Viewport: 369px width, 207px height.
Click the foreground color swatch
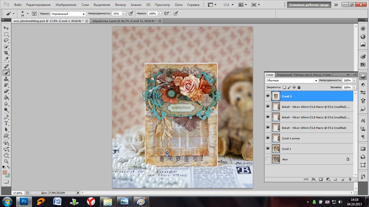(x=5, y=172)
